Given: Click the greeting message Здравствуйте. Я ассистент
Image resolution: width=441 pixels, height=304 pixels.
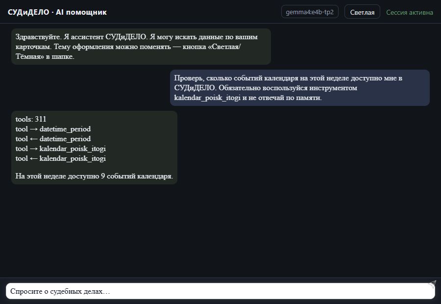Looking at the screenshot, I should point(141,47).
